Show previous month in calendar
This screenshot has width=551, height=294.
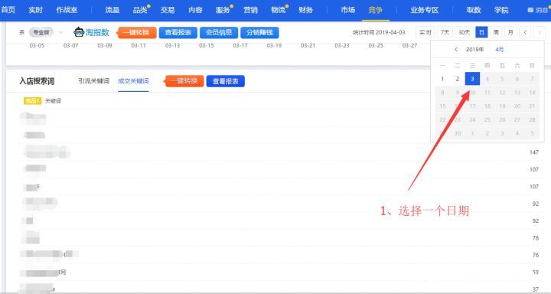tap(456, 50)
